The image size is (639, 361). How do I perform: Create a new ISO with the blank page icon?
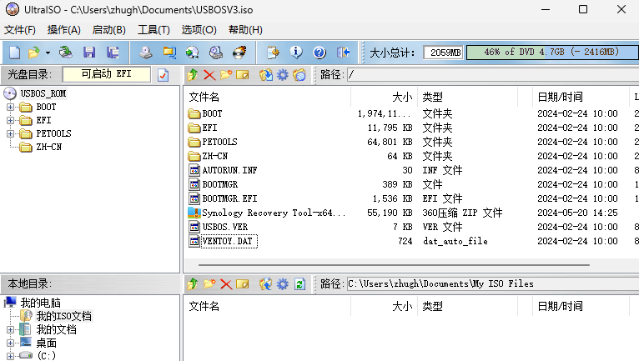(x=15, y=53)
